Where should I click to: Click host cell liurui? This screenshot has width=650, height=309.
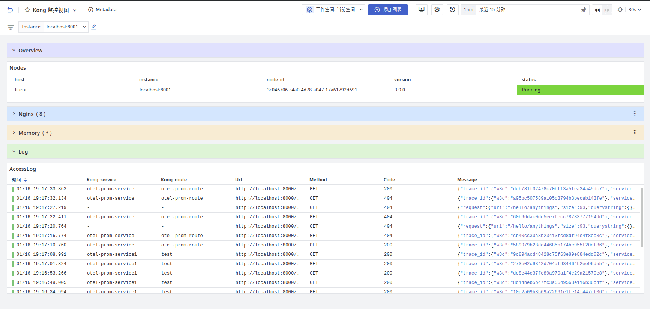coord(21,90)
